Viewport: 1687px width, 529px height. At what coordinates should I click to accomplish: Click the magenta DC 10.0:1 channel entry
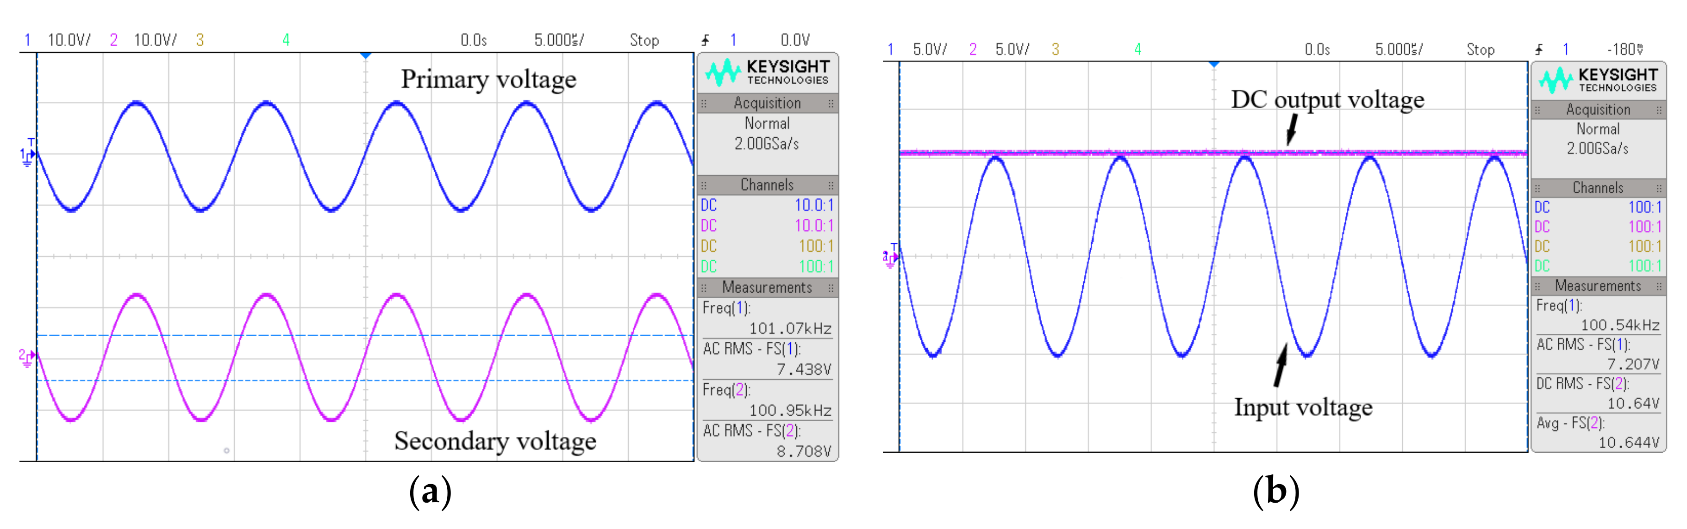[767, 226]
